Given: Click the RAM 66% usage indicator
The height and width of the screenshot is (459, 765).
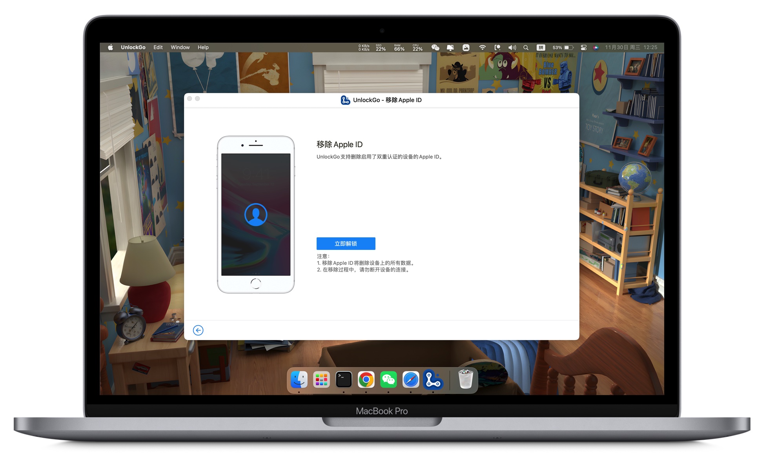Looking at the screenshot, I should [399, 47].
